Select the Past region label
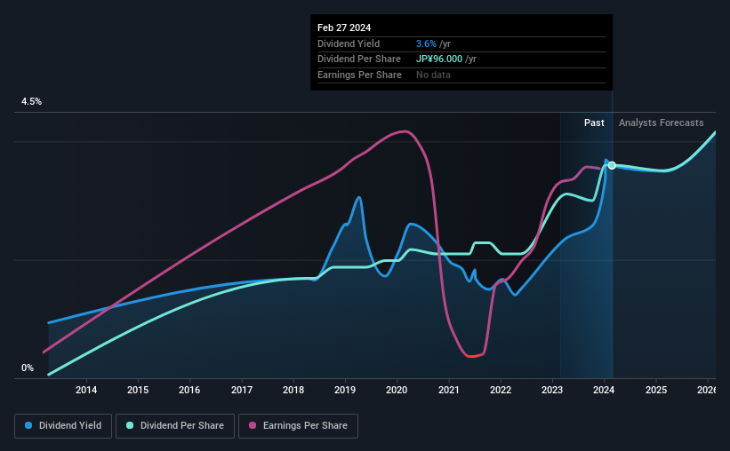 [x=594, y=123]
